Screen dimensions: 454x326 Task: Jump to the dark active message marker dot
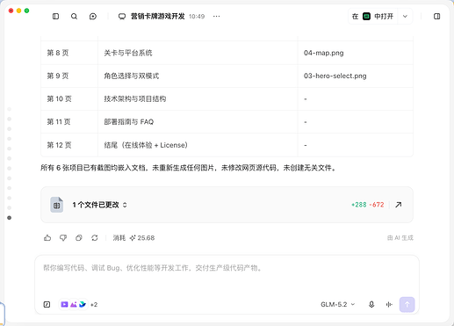9,218
